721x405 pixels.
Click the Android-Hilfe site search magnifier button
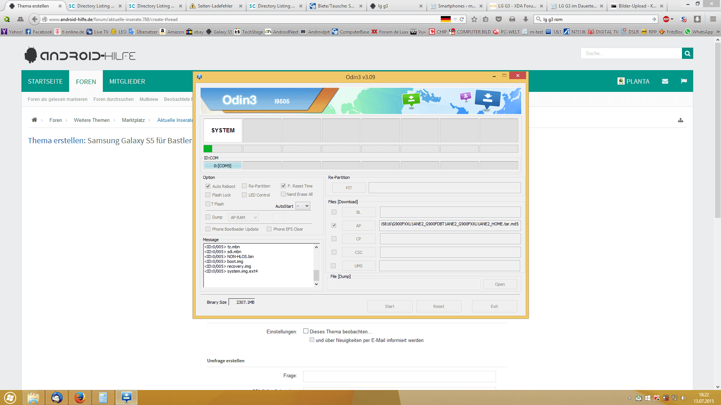coord(688,54)
